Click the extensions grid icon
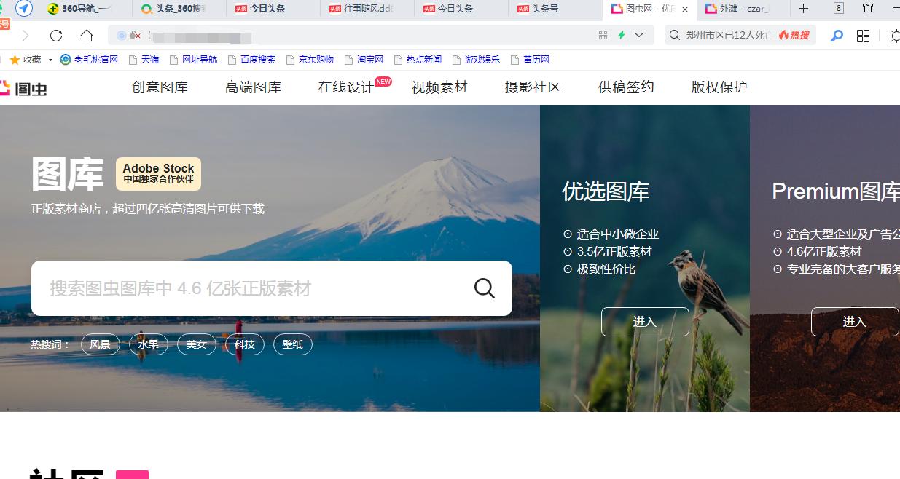 (863, 34)
